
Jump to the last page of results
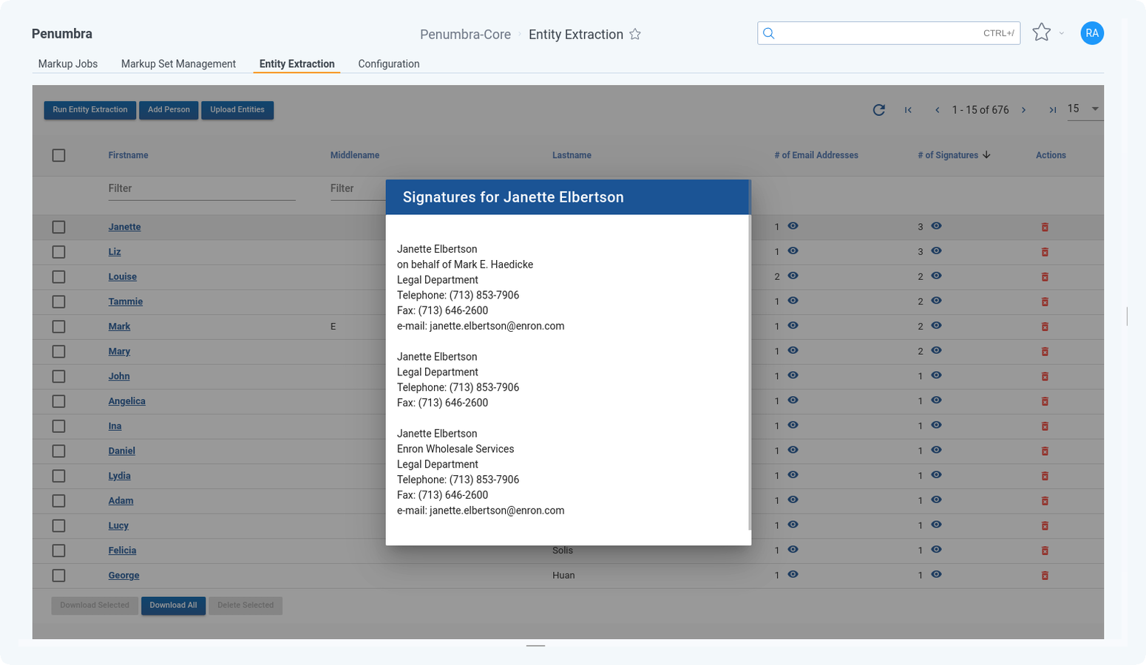(1052, 110)
